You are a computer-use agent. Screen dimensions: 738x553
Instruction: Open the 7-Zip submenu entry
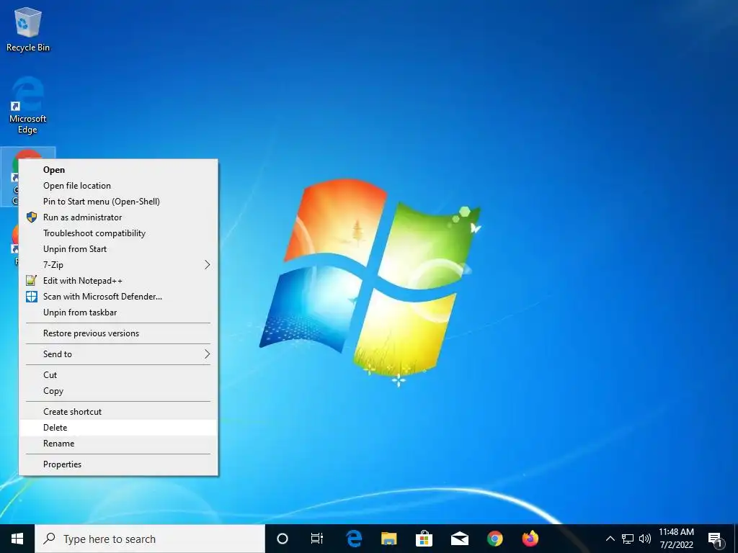tap(118, 265)
